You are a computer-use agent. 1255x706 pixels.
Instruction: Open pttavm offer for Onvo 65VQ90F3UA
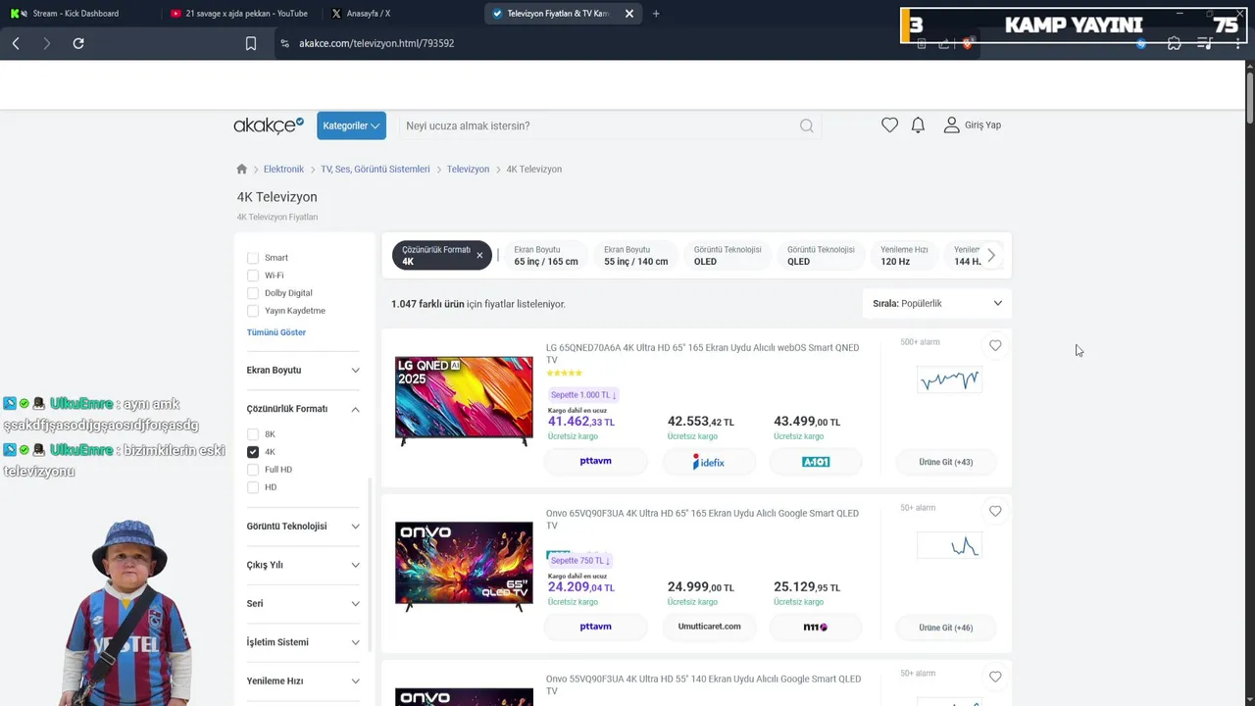pos(596,627)
